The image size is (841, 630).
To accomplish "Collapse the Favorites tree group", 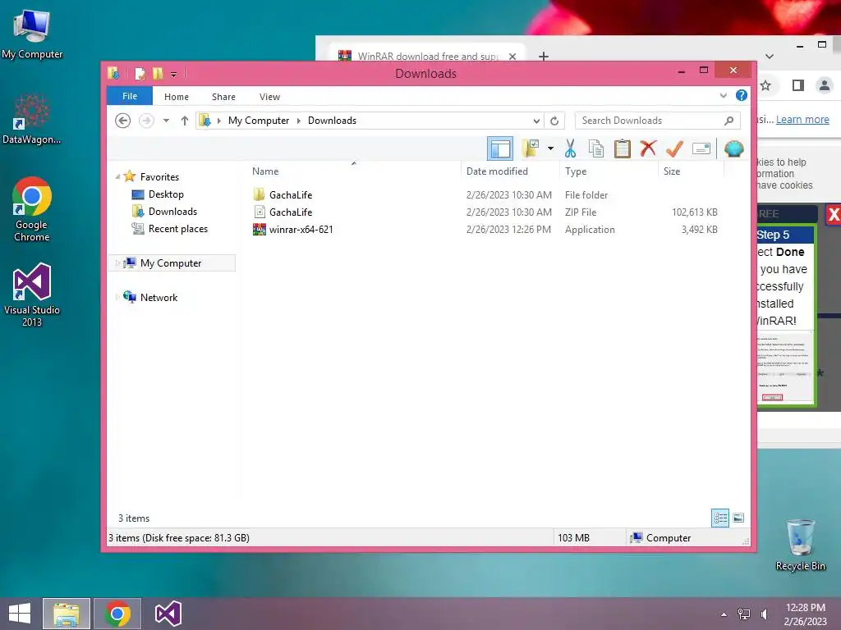I will point(117,177).
